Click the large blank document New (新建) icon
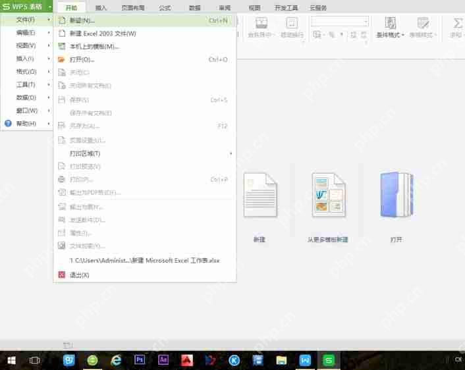Image resolution: width=465 pixels, height=370 pixels. [x=260, y=195]
